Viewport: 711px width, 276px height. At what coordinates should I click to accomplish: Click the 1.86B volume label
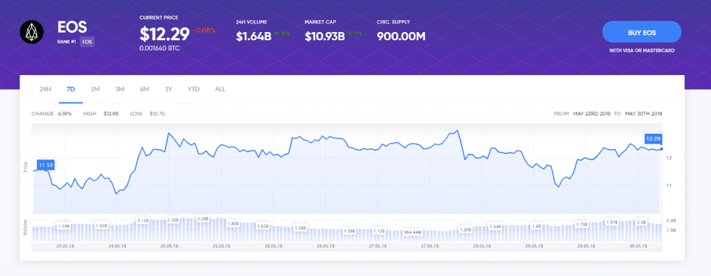(233, 224)
